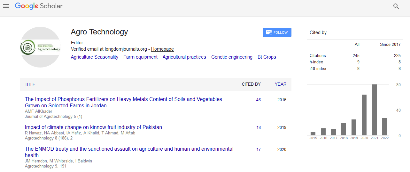Click year 2020 of ENMOD article

282,149
